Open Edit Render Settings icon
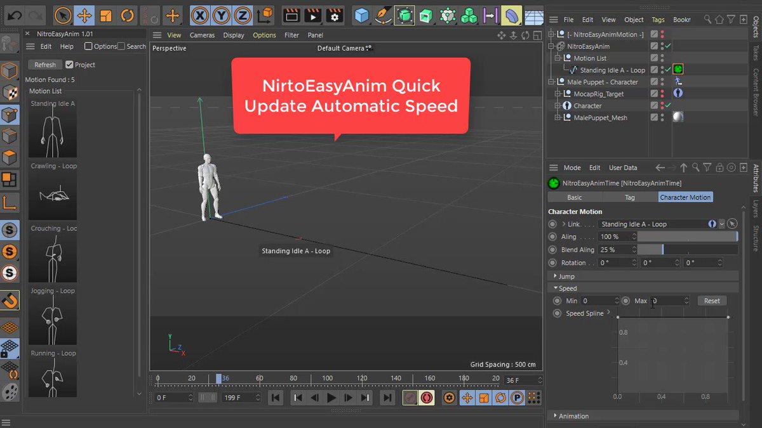762x428 pixels. pyautogui.click(x=333, y=15)
